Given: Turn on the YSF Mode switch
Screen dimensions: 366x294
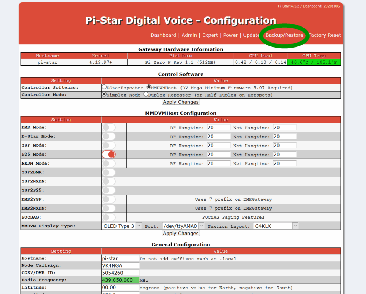Looking at the screenshot, I should tap(109, 146).
